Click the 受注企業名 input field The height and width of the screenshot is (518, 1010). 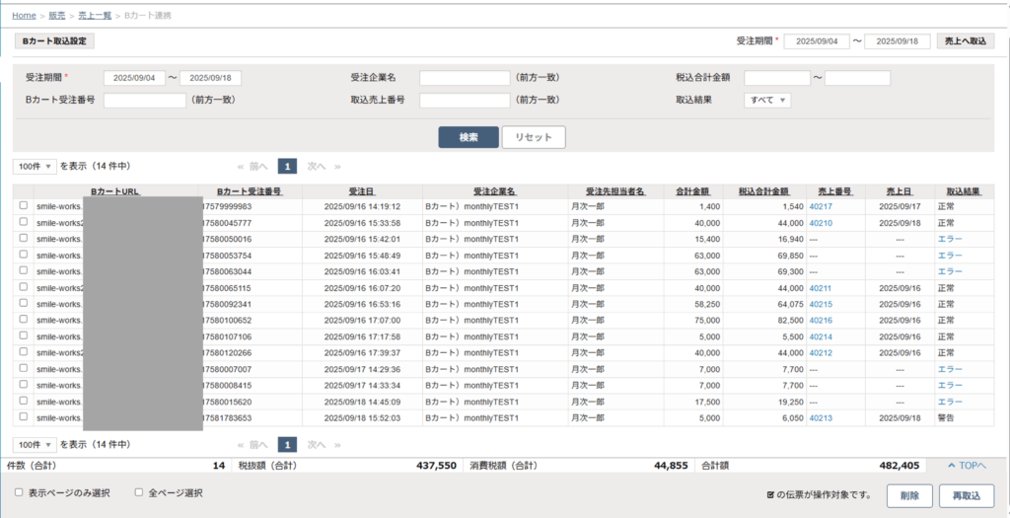pyautogui.click(x=465, y=78)
